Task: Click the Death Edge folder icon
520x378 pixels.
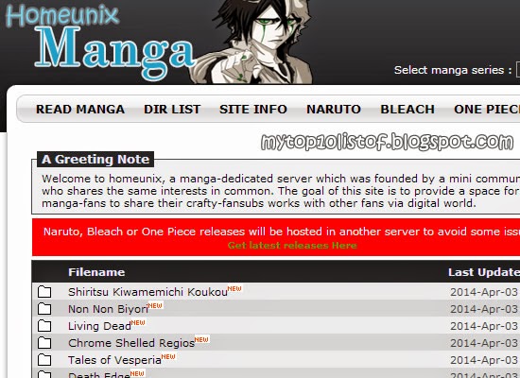Action: pos(44,374)
